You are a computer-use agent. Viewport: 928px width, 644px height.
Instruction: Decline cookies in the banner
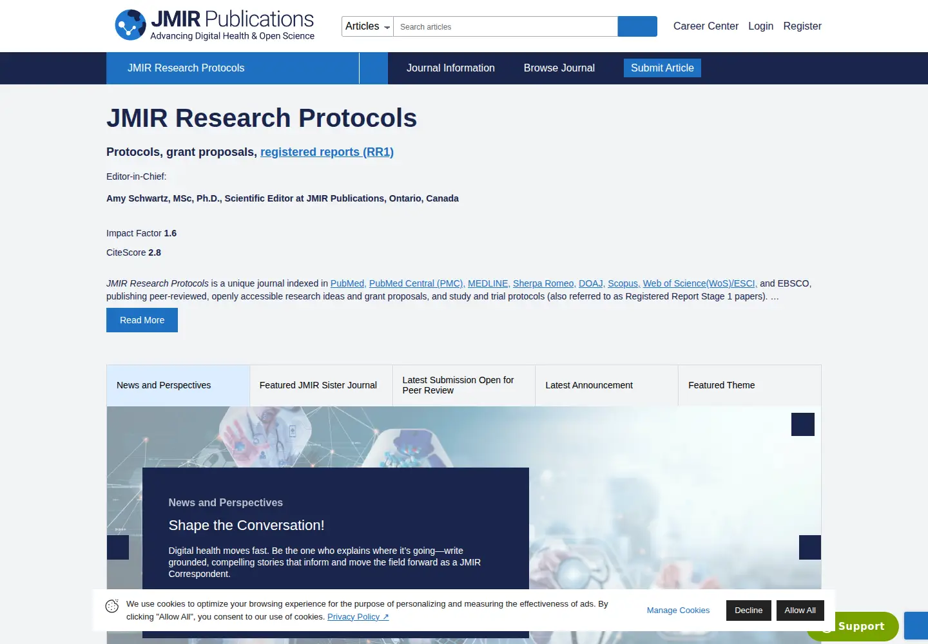pos(749,611)
